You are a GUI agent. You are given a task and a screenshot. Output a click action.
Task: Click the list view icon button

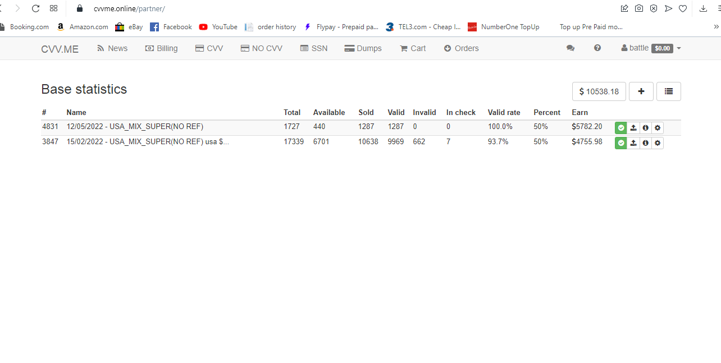click(669, 91)
